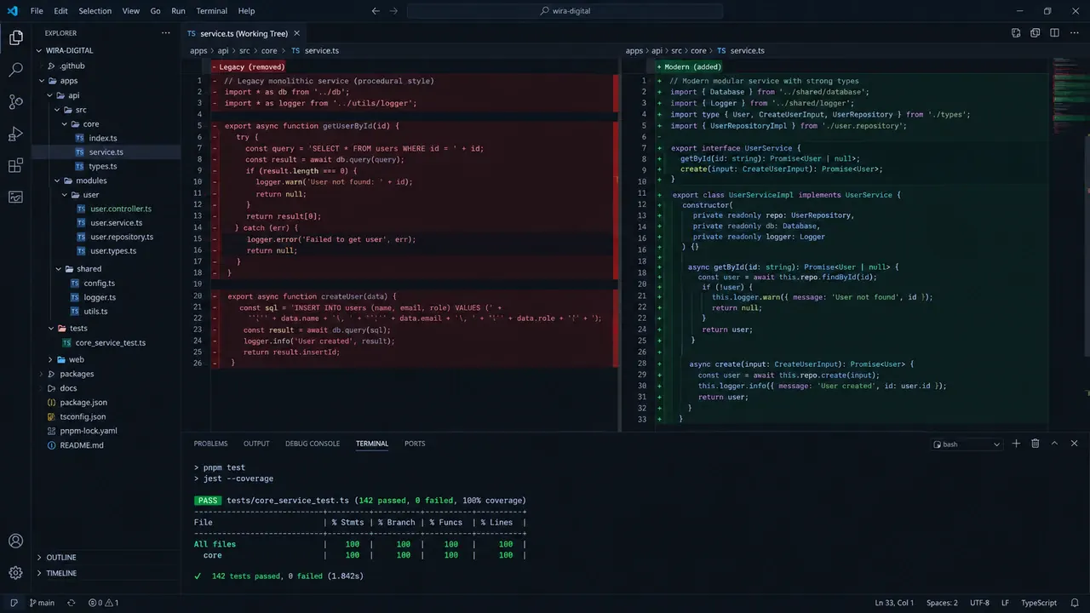Expand the OUTLINE section
Image resolution: width=1090 pixels, height=613 pixels.
[x=61, y=558]
